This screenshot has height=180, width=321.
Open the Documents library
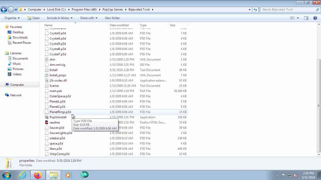20,58
